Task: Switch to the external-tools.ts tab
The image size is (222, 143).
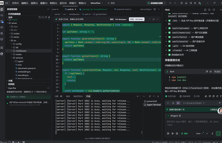Action: [x=123, y=9]
